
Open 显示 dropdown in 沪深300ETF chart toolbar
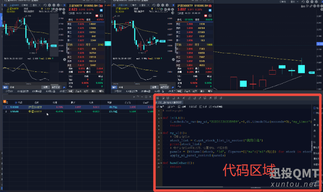click(x=145, y=5)
